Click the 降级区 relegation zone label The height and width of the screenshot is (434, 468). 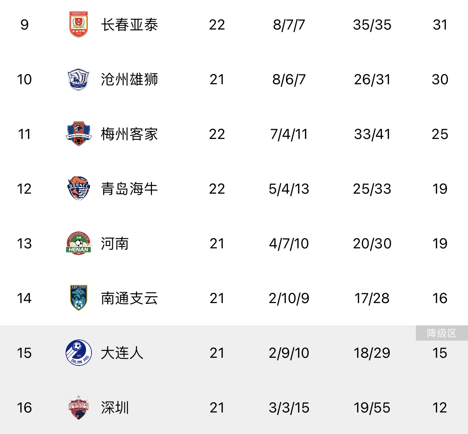pos(442,333)
